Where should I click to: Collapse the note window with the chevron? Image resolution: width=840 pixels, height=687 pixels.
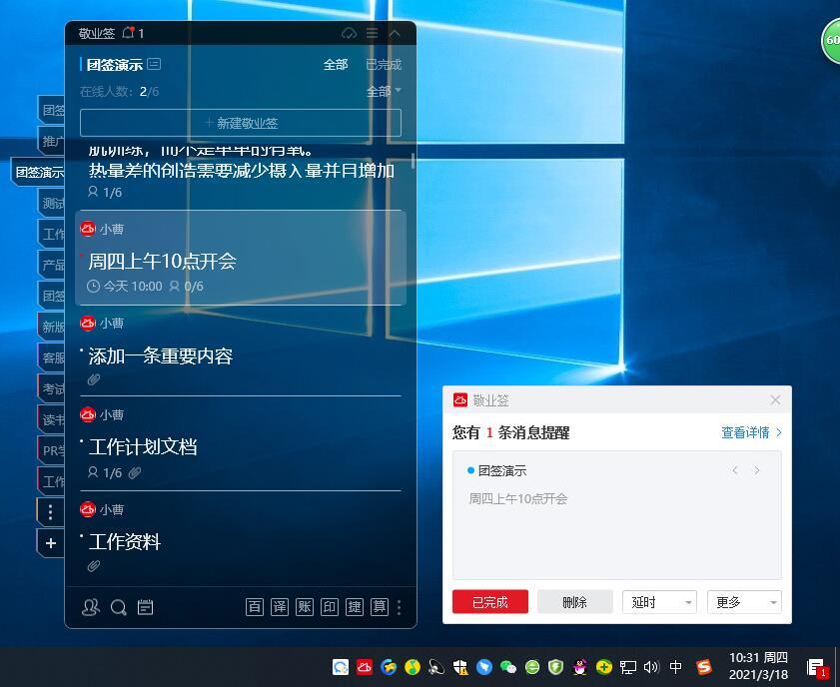(x=396, y=32)
